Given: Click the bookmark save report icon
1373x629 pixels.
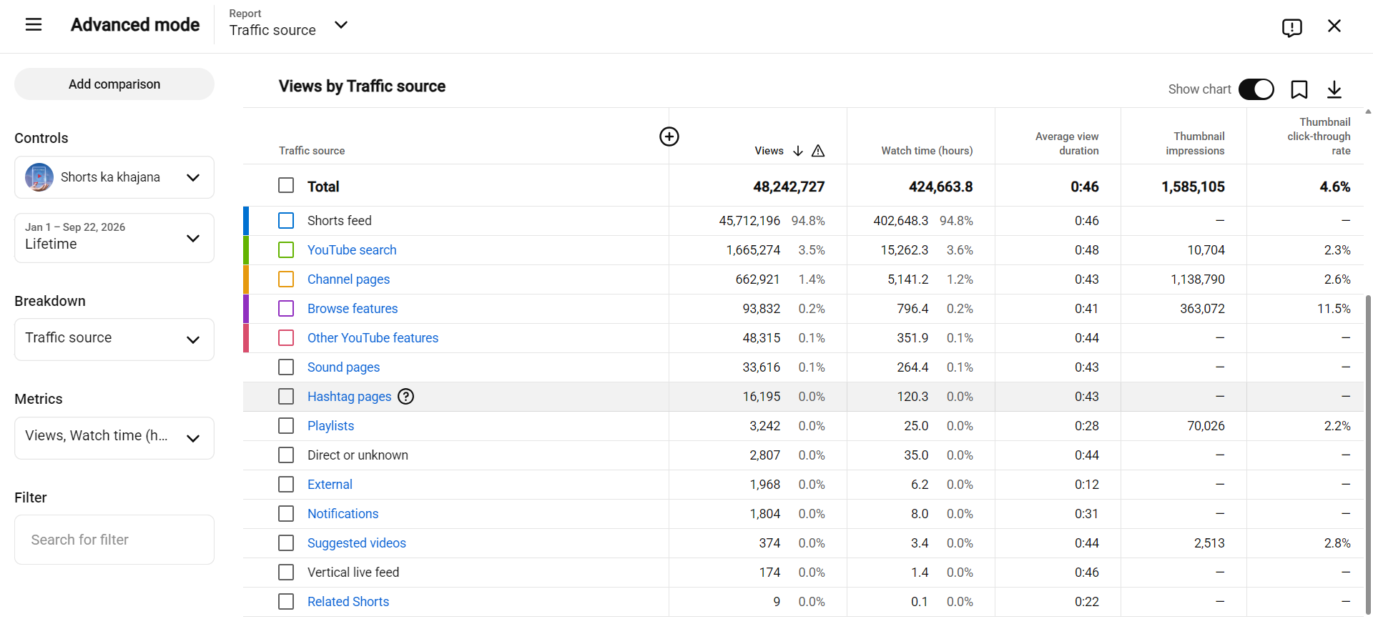Looking at the screenshot, I should tap(1299, 89).
